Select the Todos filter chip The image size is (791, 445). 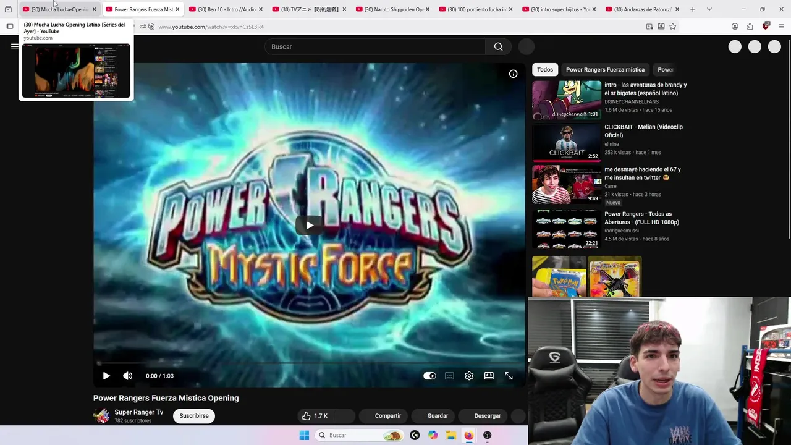click(x=545, y=70)
